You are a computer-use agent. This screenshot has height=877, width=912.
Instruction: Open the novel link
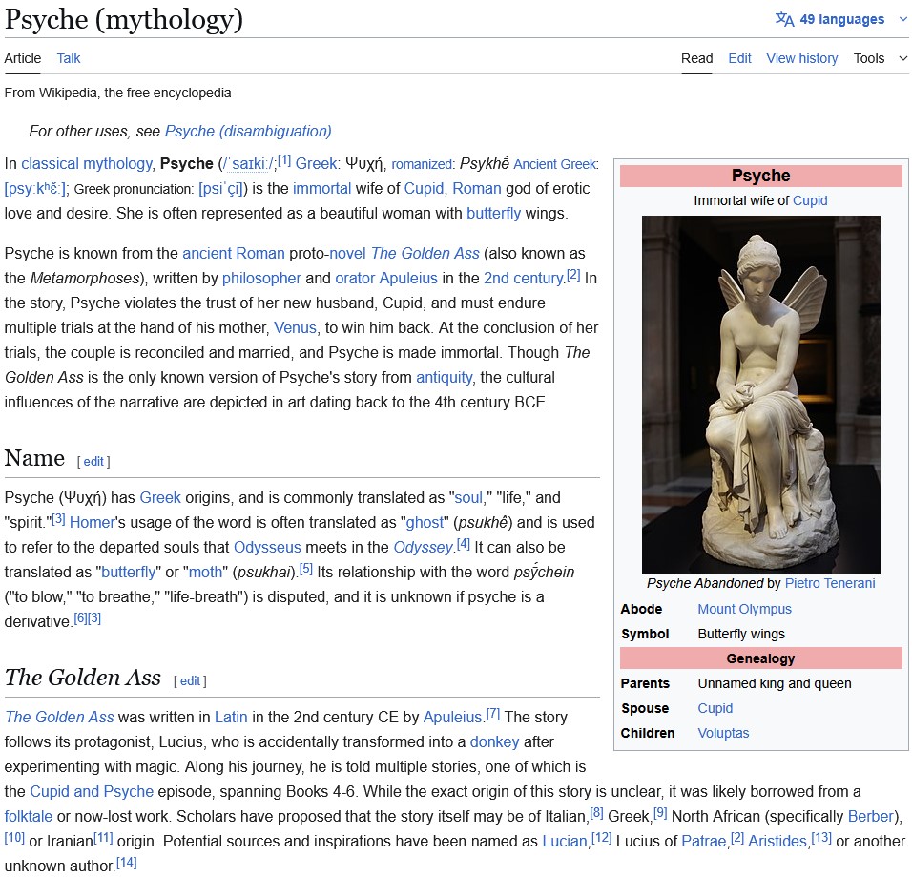coord(347,253)
